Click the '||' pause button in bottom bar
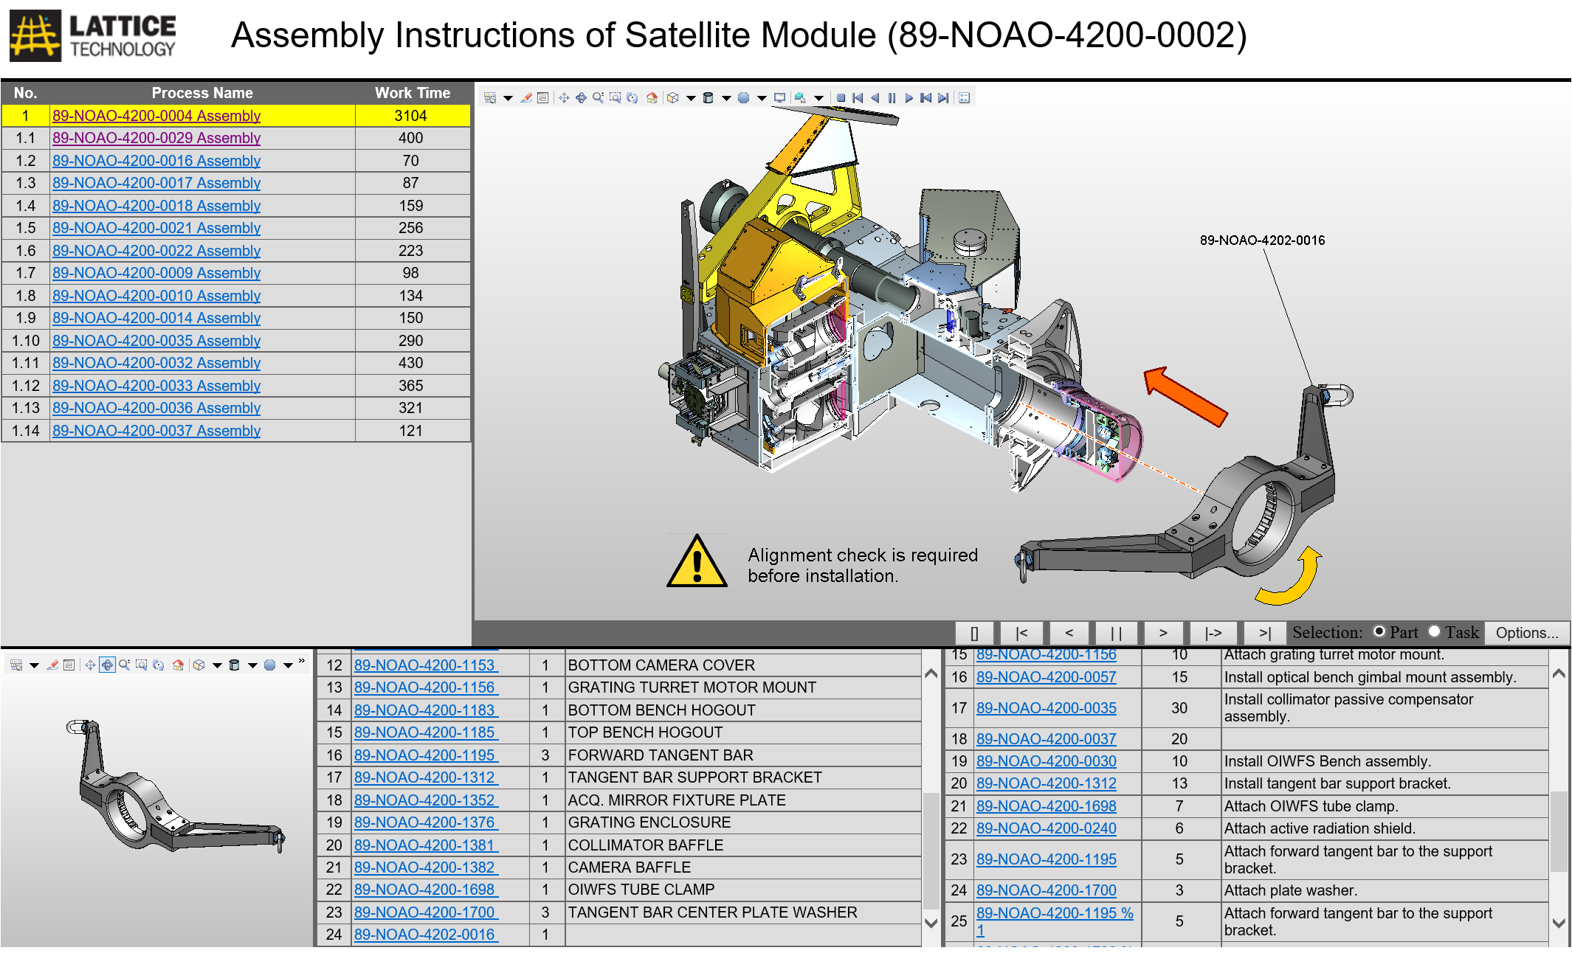The height and width of the screenshot is (970, 1572). (x=1116, y=633)
